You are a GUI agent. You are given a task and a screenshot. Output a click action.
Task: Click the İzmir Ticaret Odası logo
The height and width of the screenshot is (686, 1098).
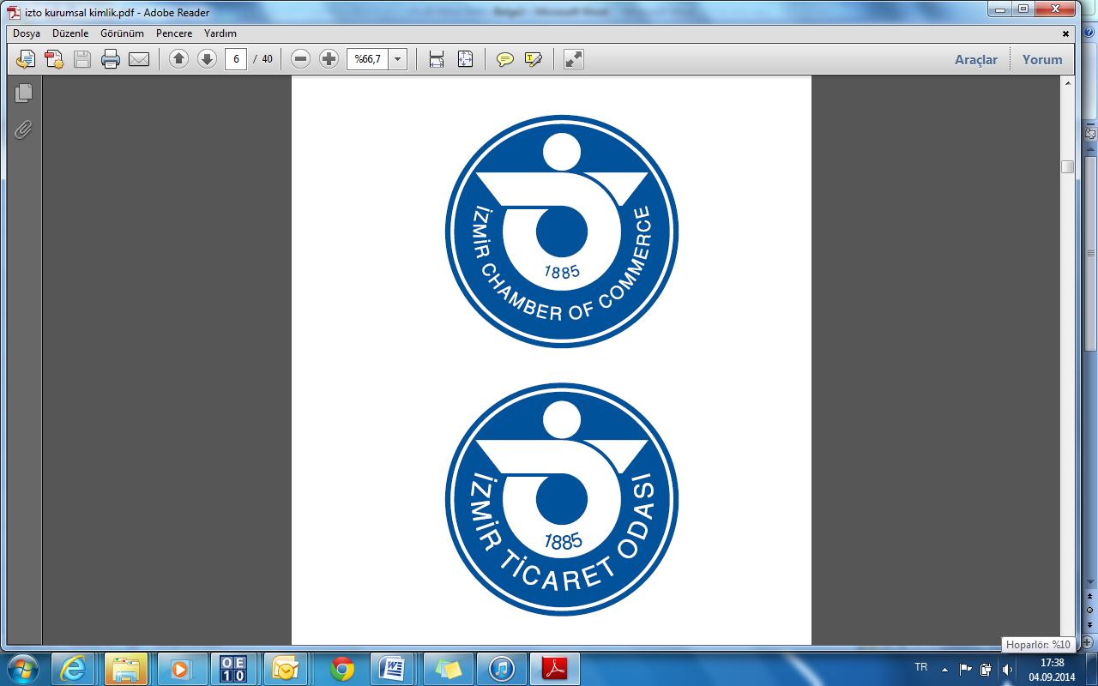562,500
